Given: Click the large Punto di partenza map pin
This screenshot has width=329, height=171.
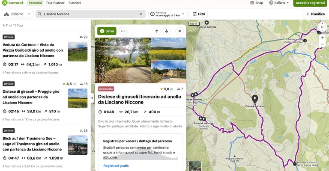Looking at the screenshot, I should click(x=255, y=99).
